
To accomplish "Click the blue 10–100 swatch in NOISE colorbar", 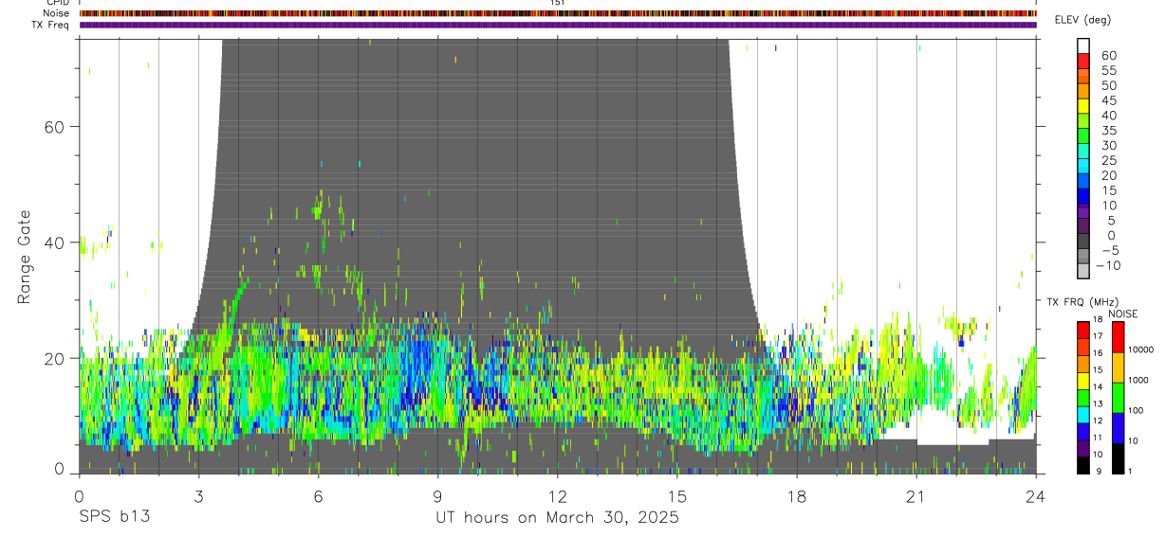I will click(x=1118, y=427).
